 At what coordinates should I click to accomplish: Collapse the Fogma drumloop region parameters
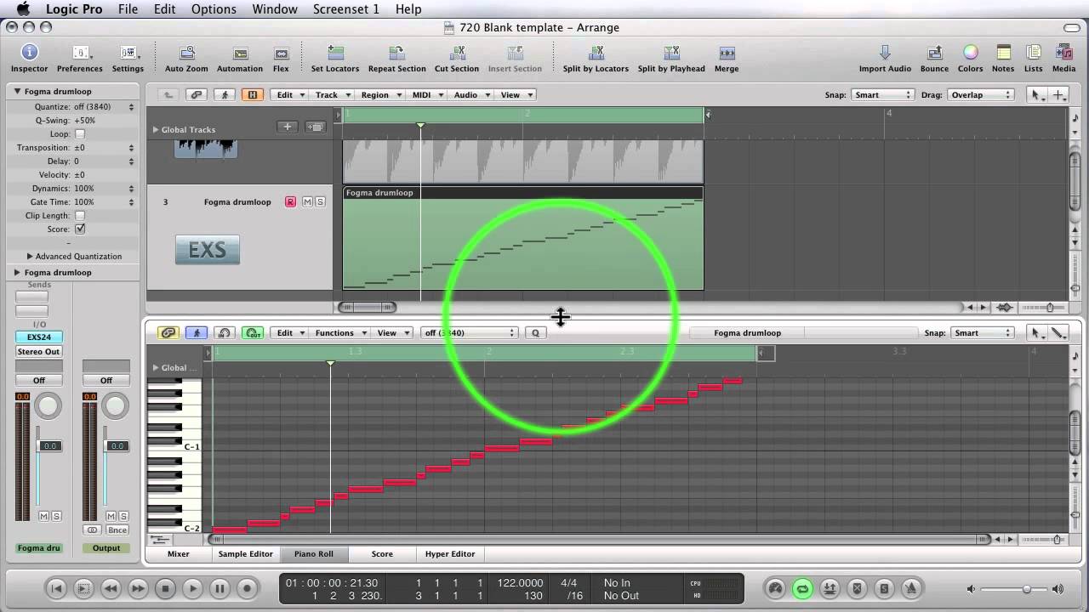point(16,91)
